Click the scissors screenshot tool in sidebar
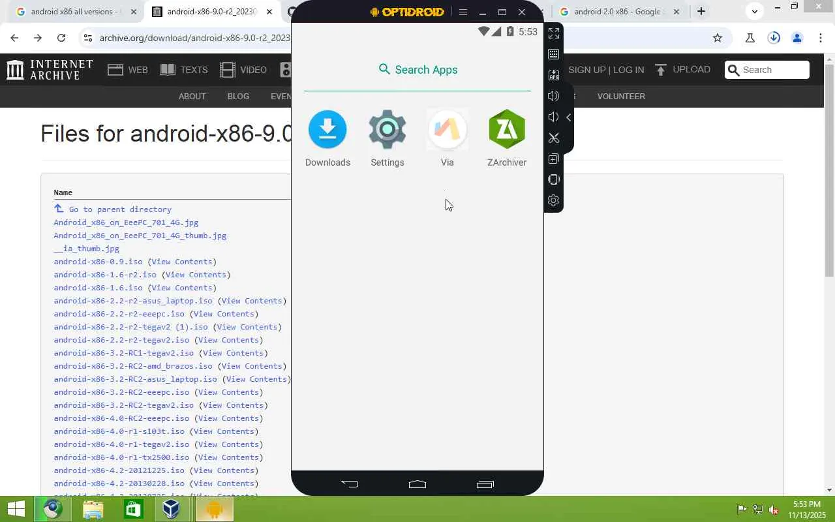This screenshot has height=522, width=835. click(554, 138)
